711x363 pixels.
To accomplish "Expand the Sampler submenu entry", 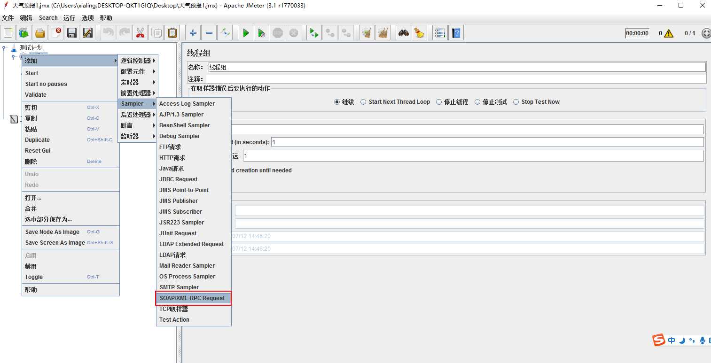I will tap(138, 104).
